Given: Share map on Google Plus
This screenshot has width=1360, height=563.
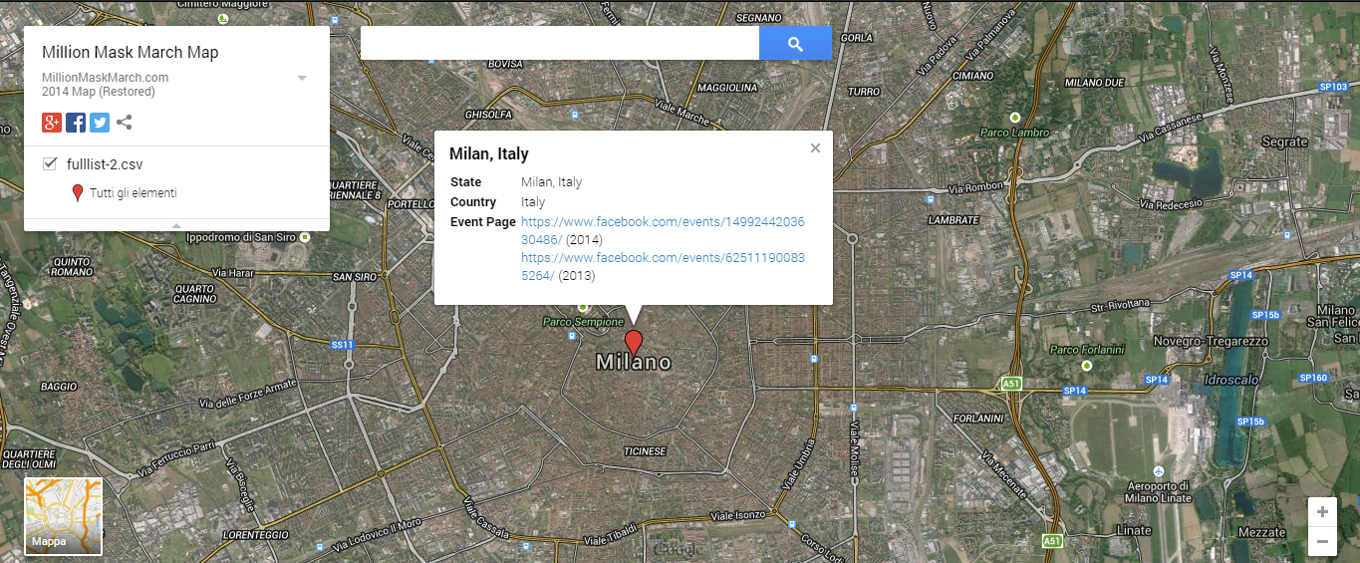Looking at the screenshot, I should (x=52, y=123).
